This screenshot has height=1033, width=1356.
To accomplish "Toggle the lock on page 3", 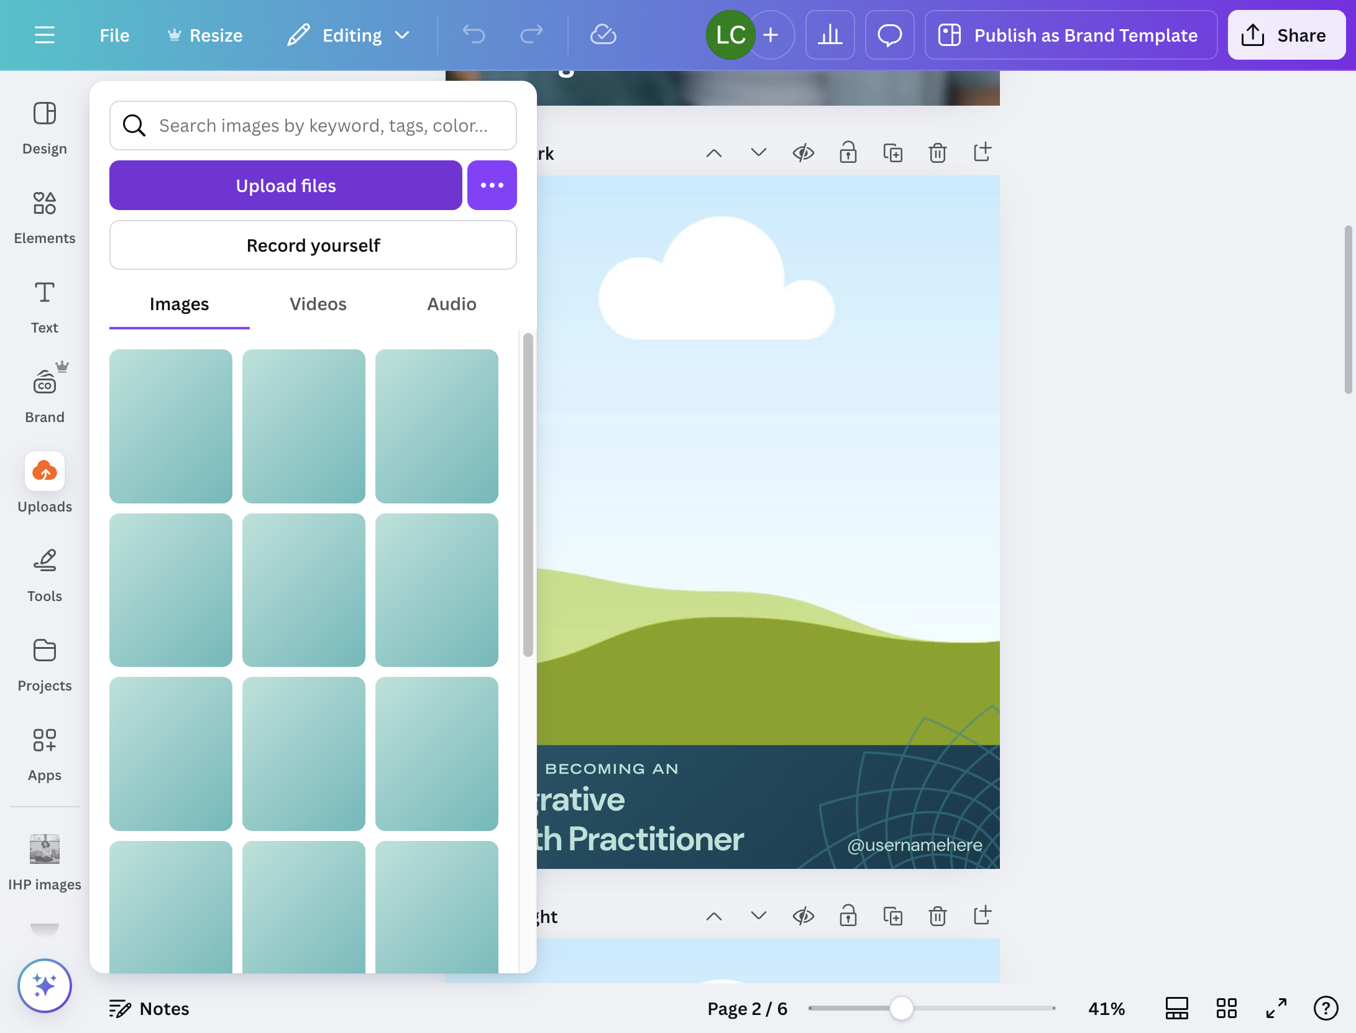I will (848, 916).
